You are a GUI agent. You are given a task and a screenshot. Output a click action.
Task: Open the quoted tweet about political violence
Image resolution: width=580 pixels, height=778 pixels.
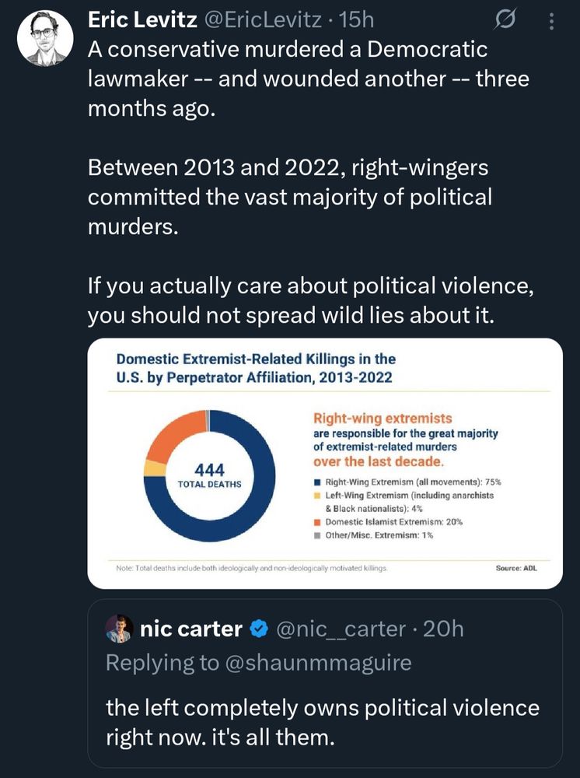[322, 721]
